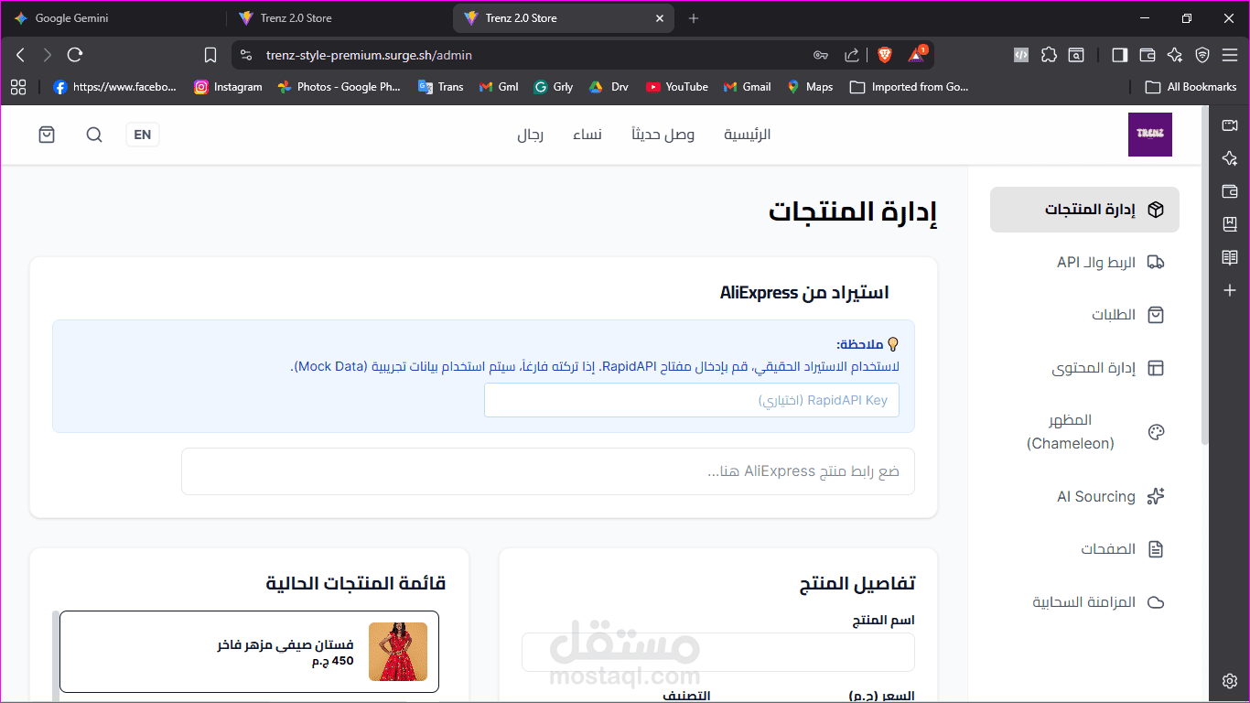The width and height of the screenshot is (1250, 703).
Task: Open المظهر (Chameleon) appearance section
Action: point(1084,432)
